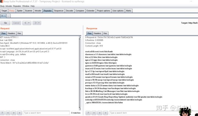Image resolution: width=198 pixels, height=116 pixels.
Task: Click request search previous match (<) button
Action: (8, 113)
